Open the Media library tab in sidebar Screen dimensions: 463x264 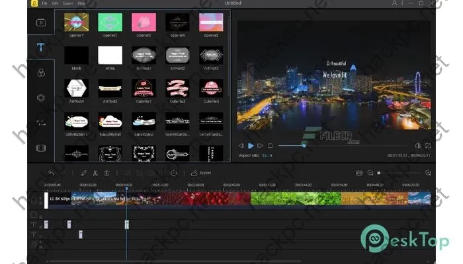(x=41, y=22)
